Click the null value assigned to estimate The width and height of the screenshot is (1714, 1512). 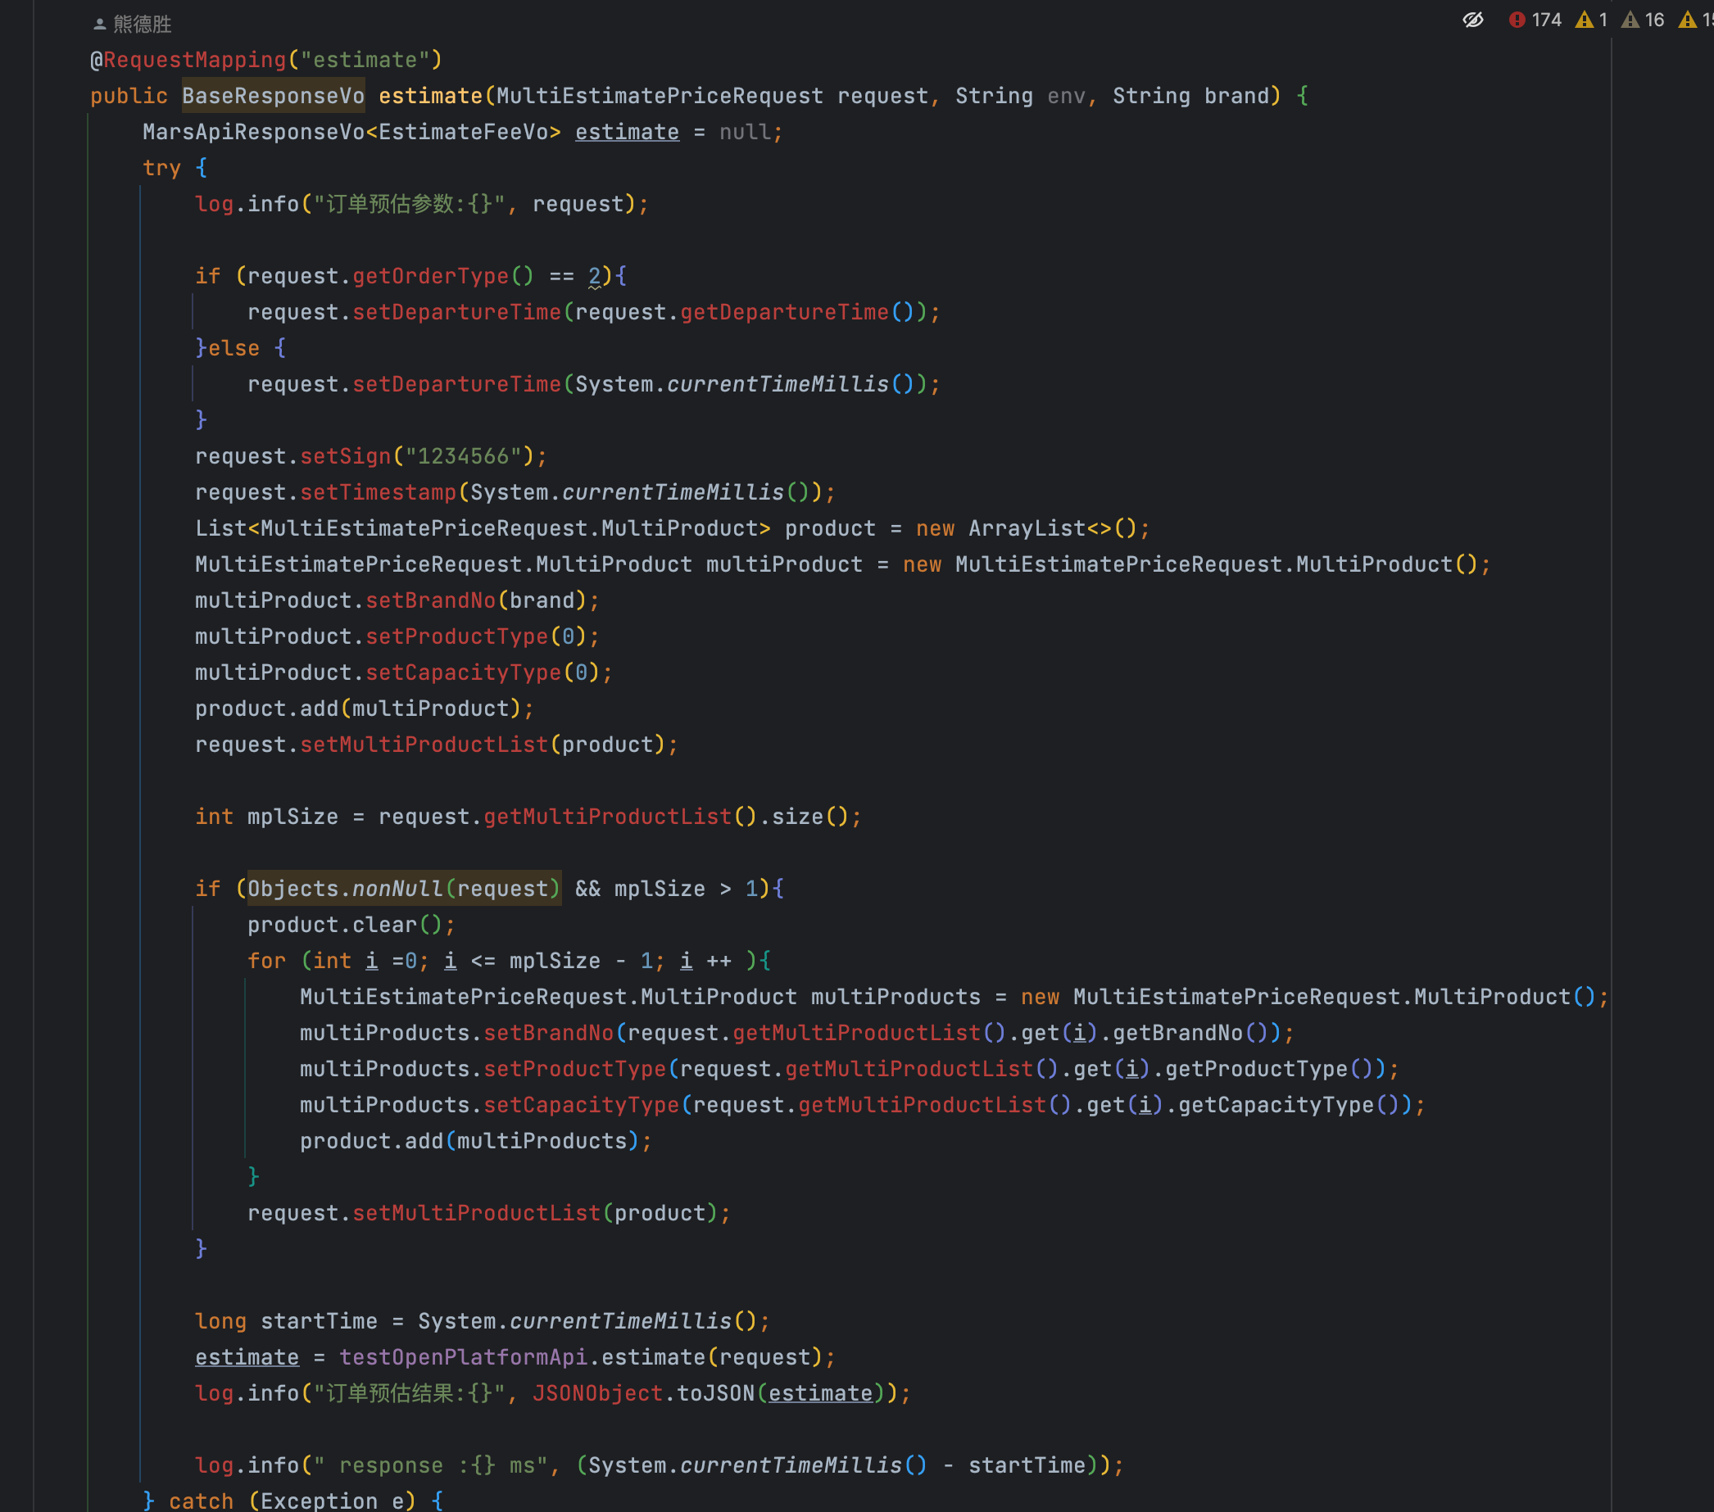click(x=745, y=132)
